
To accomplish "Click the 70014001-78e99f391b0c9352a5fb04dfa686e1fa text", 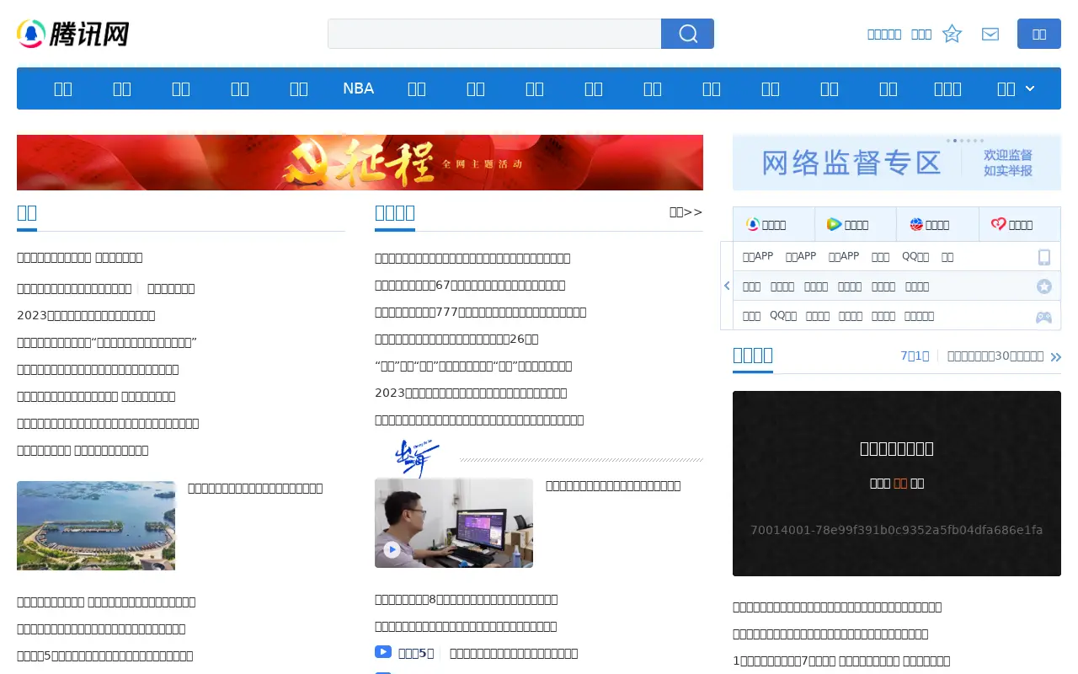I will [897, 530].
